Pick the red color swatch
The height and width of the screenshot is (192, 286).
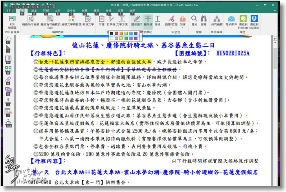[116, 33]
